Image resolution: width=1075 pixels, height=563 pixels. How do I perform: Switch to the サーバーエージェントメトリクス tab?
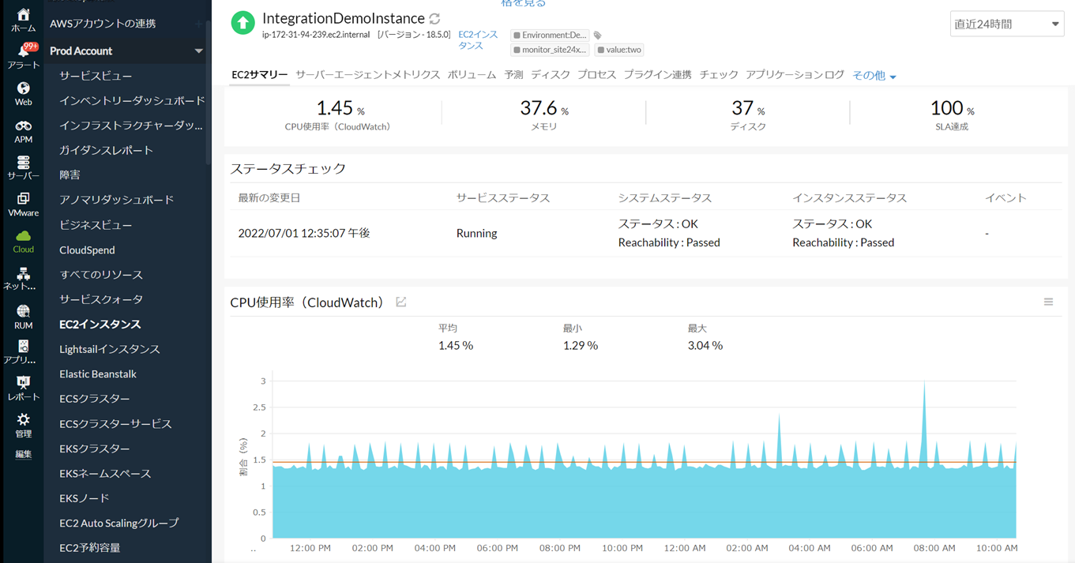pos(367,75)
